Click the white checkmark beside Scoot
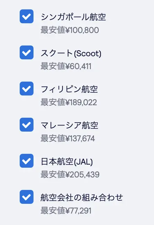This screenshot has width=154, height=225. 27,53
